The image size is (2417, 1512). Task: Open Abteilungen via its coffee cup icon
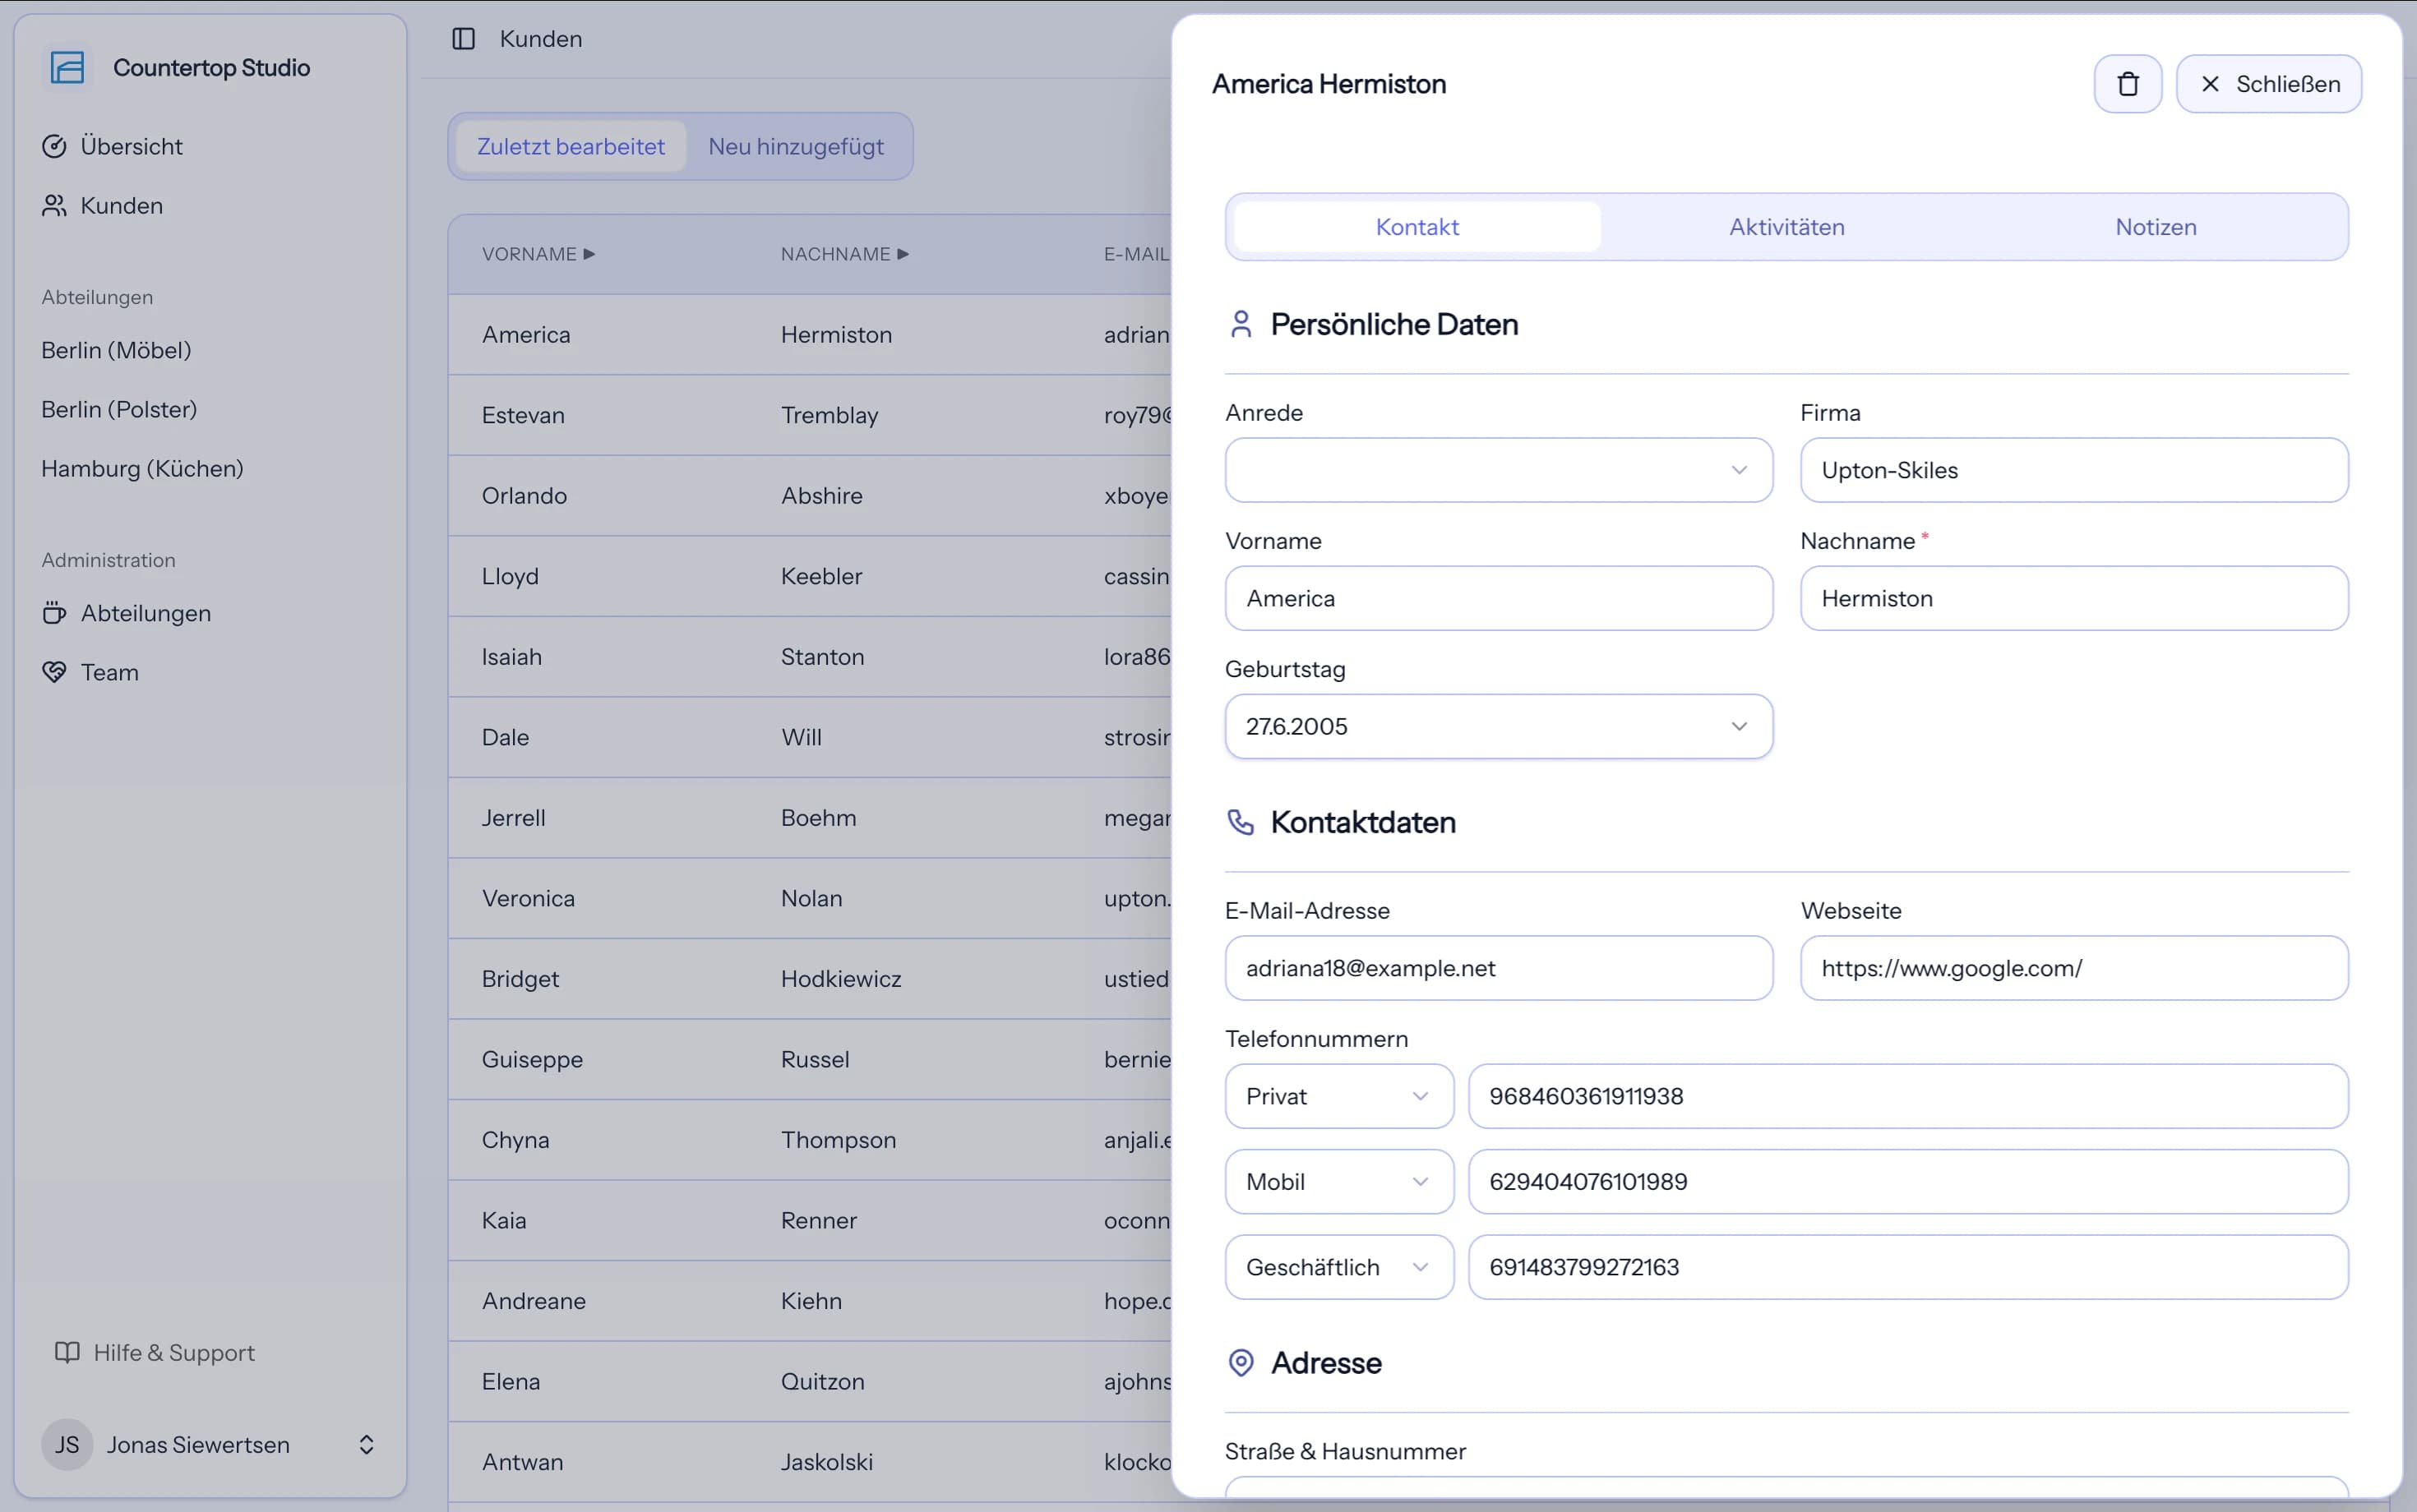[54, 613]
